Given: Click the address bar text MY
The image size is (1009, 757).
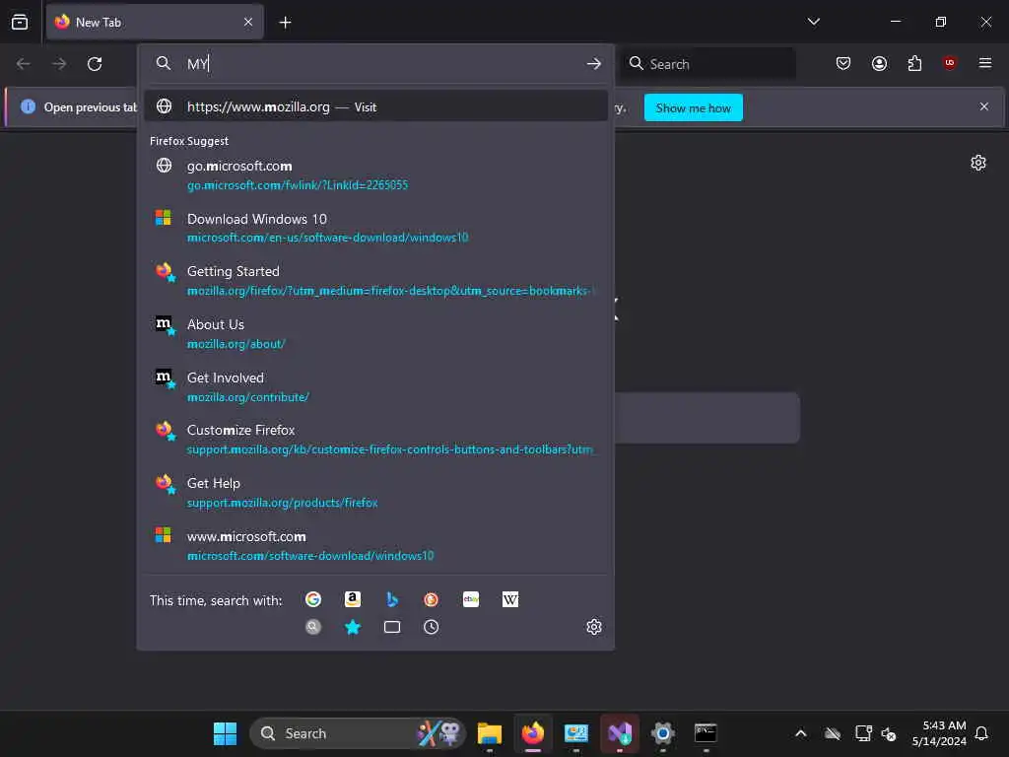Looking at the screenshot, I should pos(197,64).
